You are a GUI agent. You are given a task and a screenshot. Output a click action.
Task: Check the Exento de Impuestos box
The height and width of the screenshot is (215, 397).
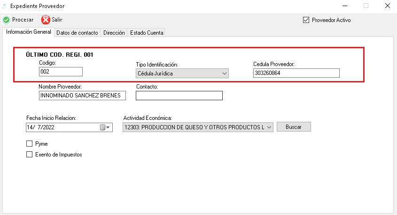[30, 155]
